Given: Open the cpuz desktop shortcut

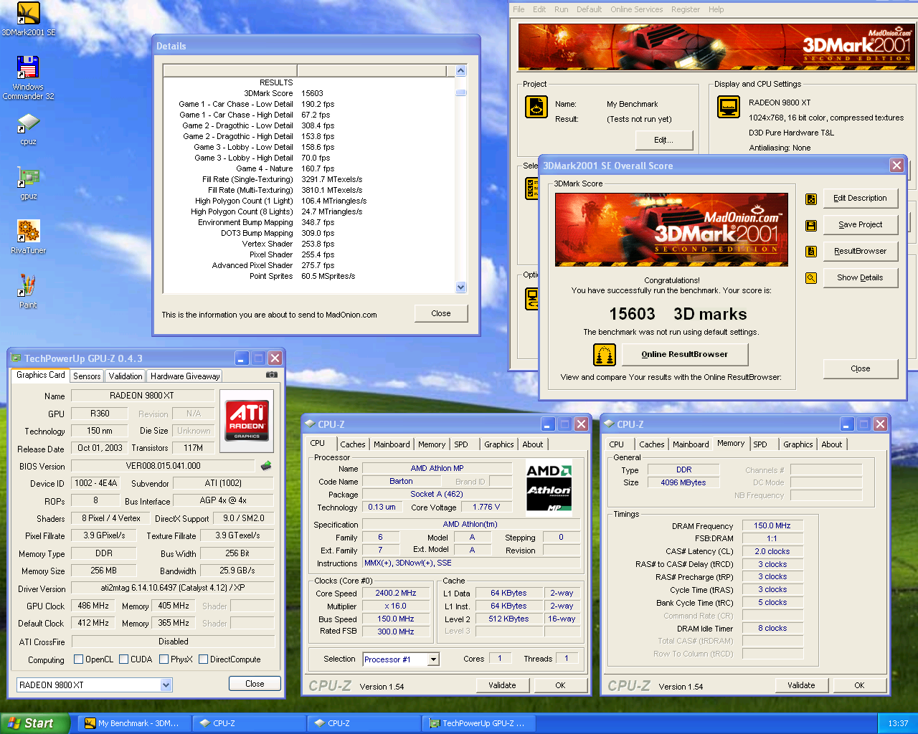Looking at the screenshot, I should coord(28,129).
